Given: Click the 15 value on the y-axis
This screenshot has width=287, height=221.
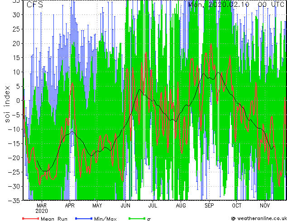Looking at the screenshot, I should coord(16,58).
